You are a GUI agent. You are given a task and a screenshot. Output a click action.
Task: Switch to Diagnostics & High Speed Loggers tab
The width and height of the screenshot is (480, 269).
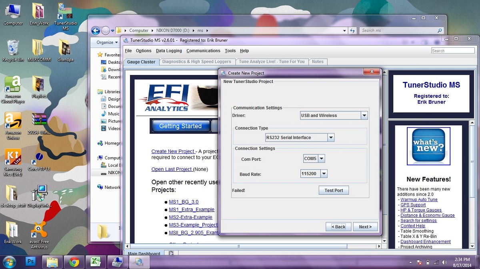197,61
